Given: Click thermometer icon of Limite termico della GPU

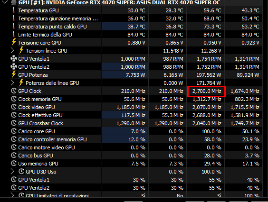Looking at the screenshot, I should (14, 34).
